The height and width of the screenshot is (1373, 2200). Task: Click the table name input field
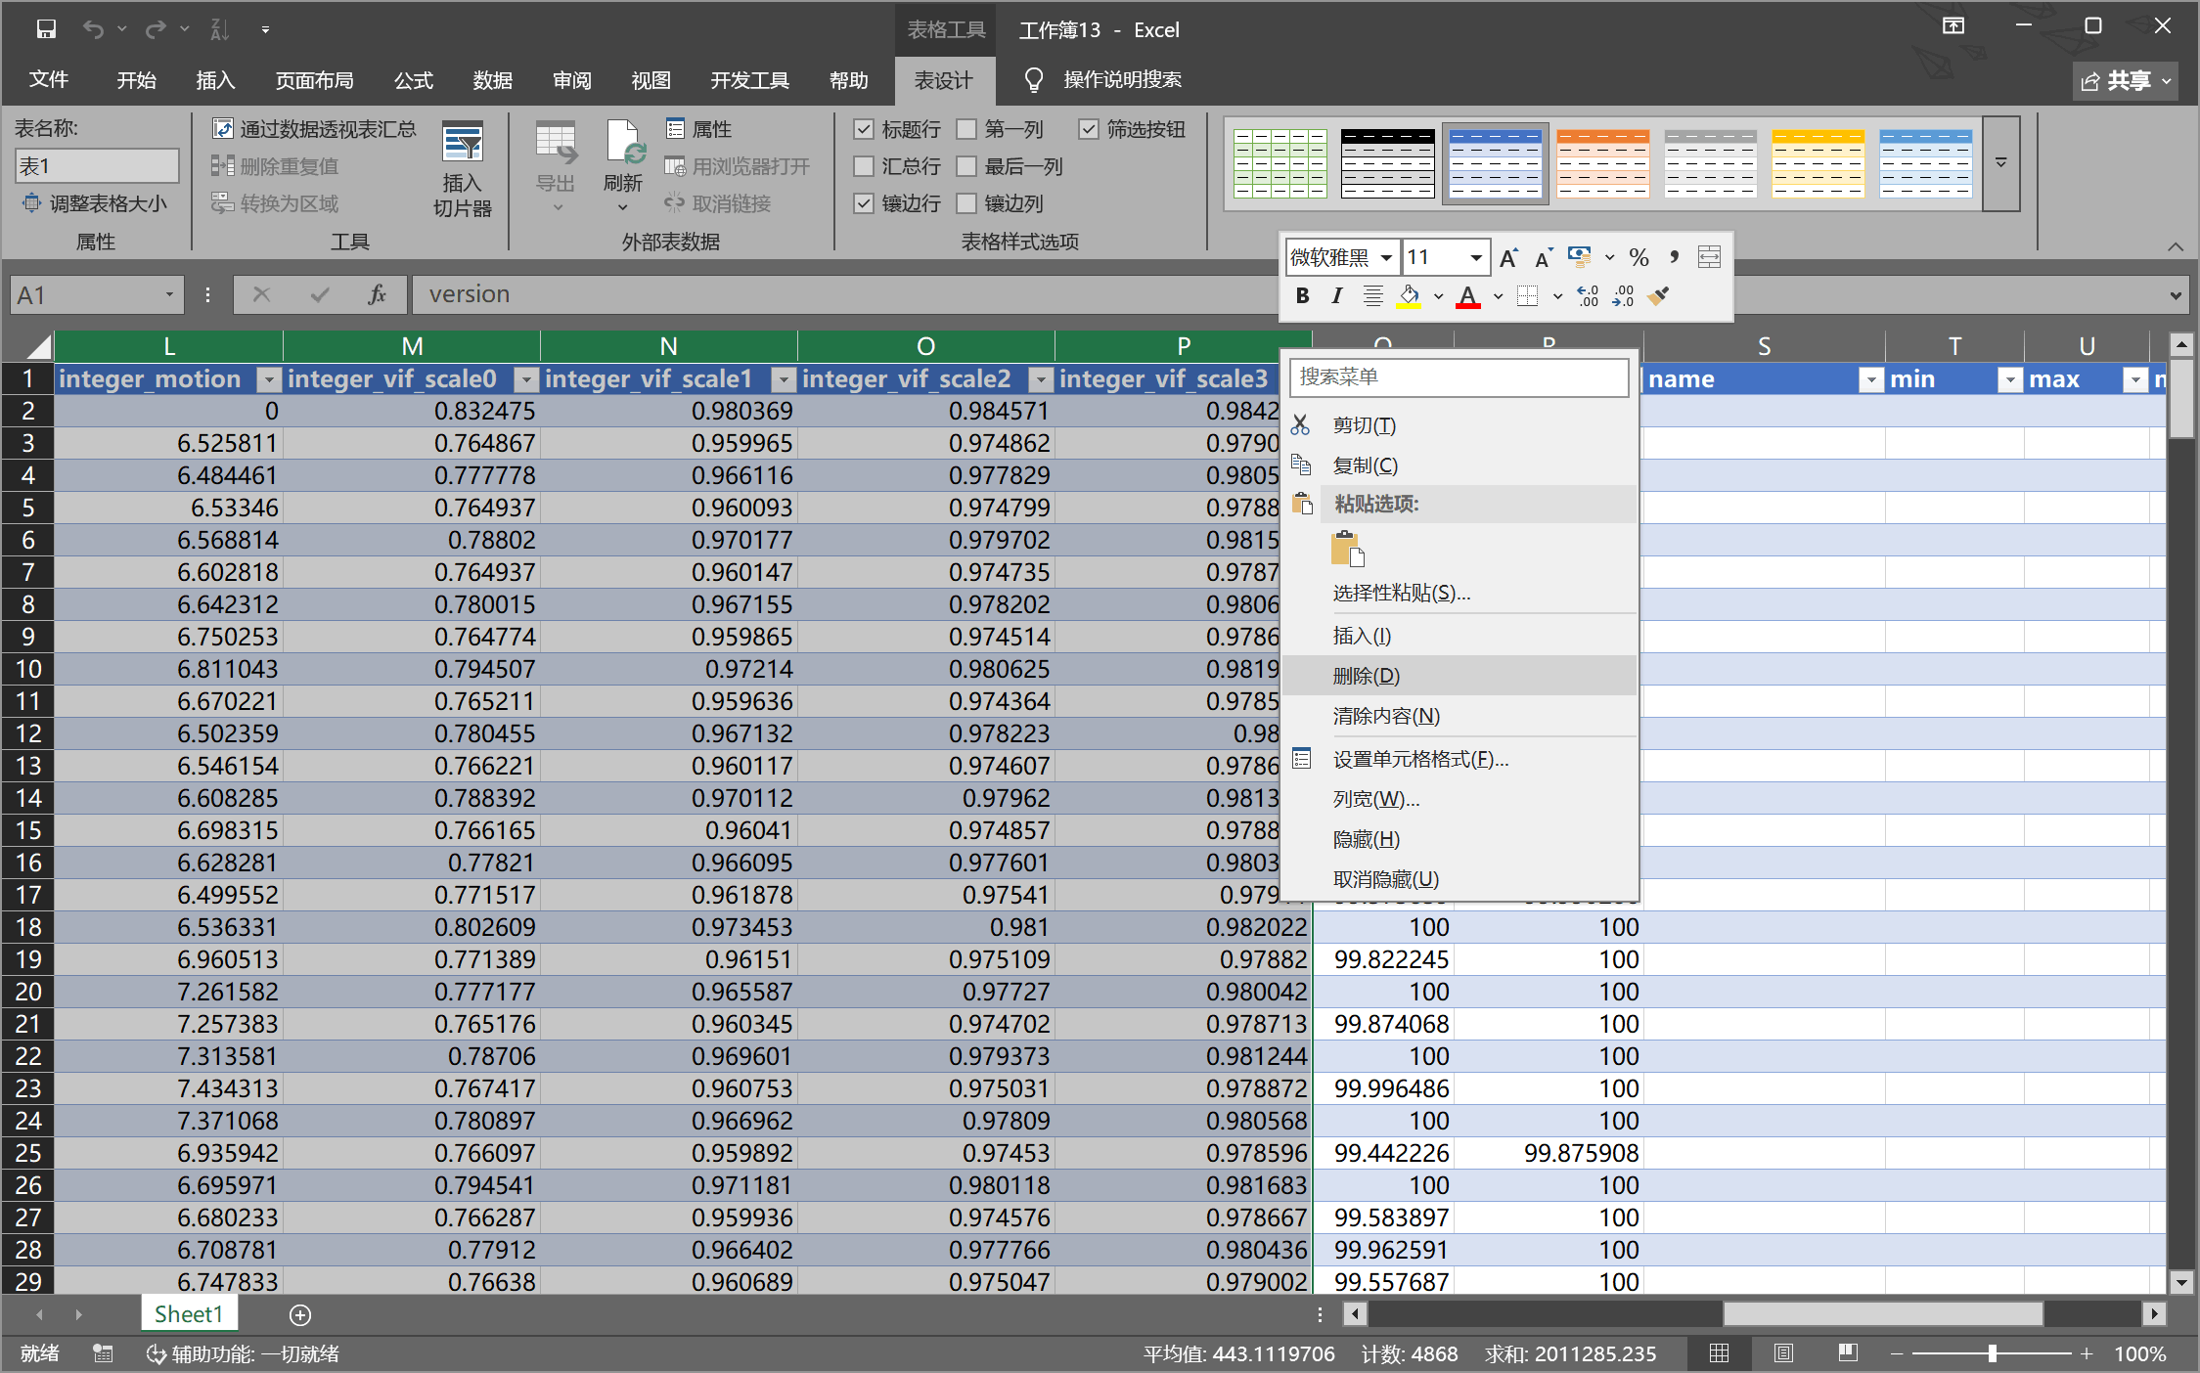click(x=97, y=166)
